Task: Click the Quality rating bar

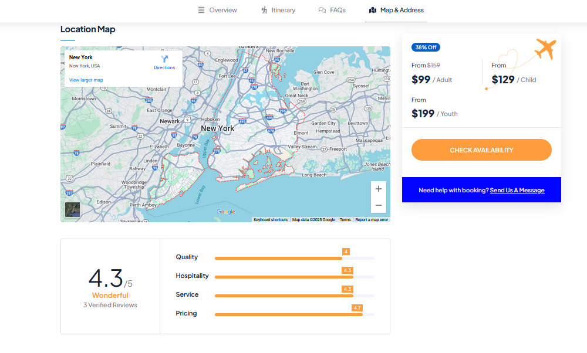Action: [294, 259]
